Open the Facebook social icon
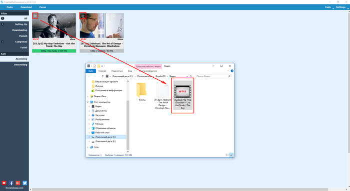The height and width of the screenshot is (191, 350). (11, 183)
